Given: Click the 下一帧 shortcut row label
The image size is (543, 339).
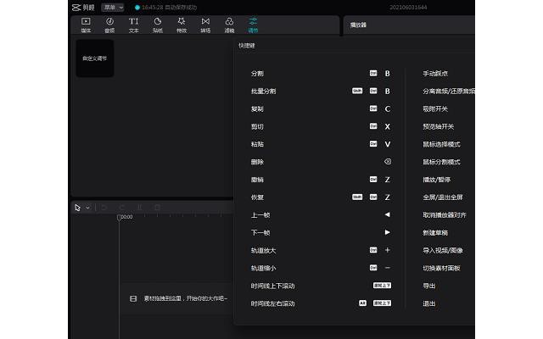Looking at the screenshot, I should pyautogui.click(x=260, y=232).
